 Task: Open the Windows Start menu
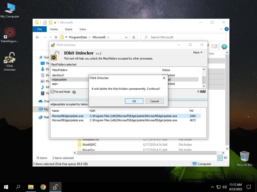point(6,187)
